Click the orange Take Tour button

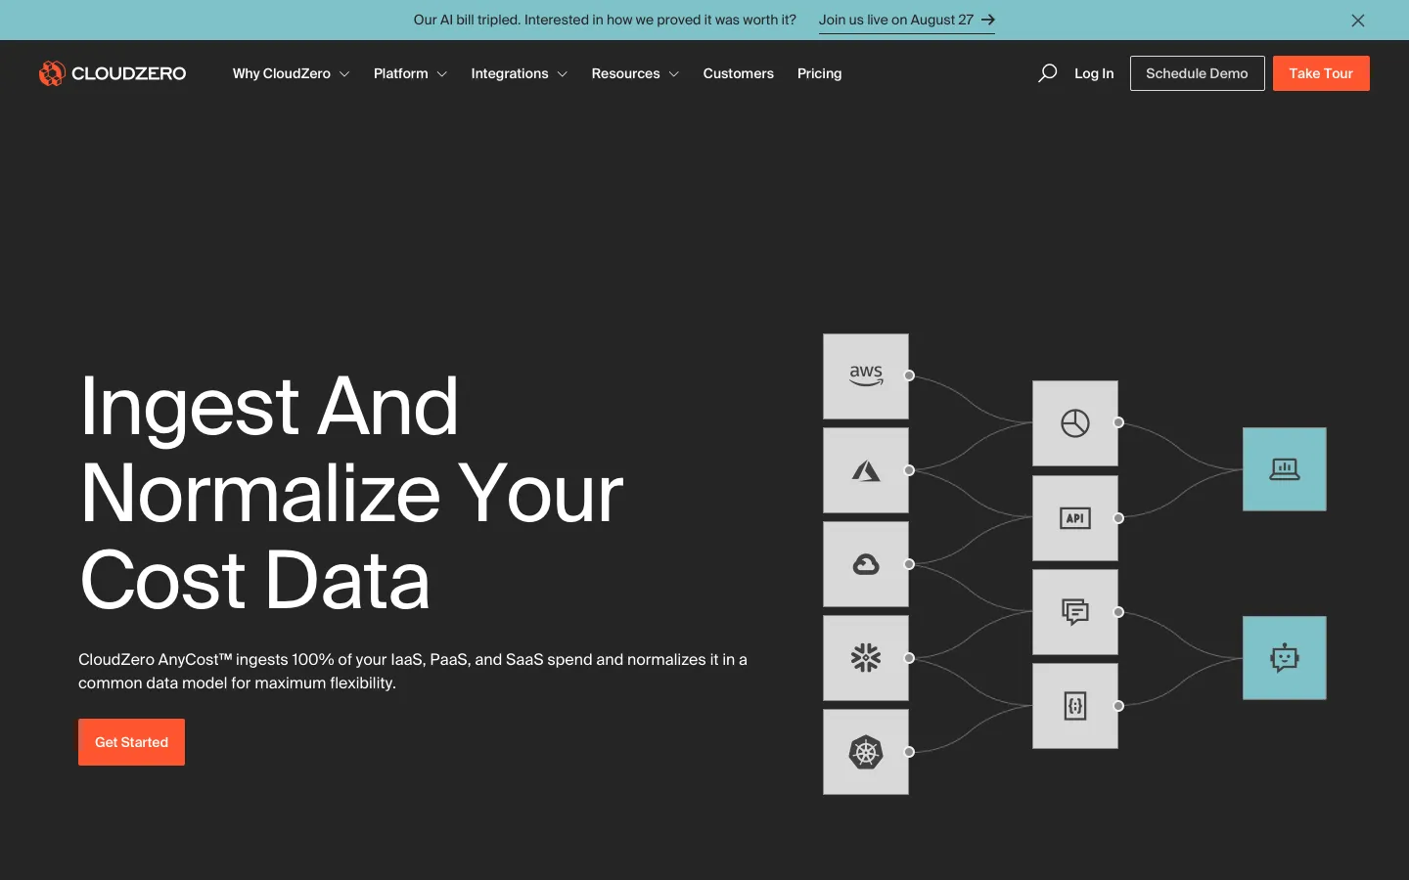point(1321,73)
